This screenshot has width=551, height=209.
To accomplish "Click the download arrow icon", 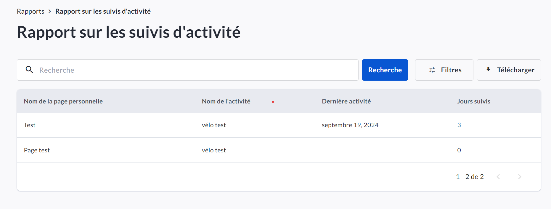I will click(488, 70).
